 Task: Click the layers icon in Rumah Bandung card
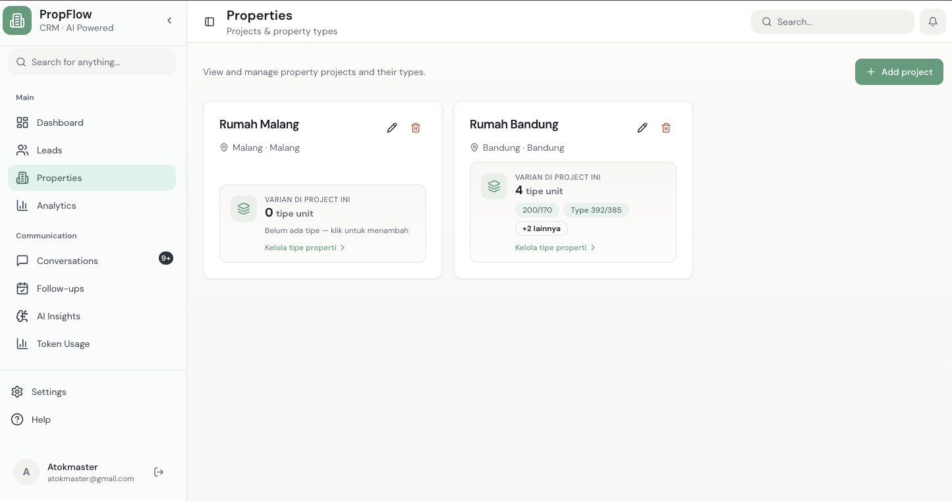point(494,186)
